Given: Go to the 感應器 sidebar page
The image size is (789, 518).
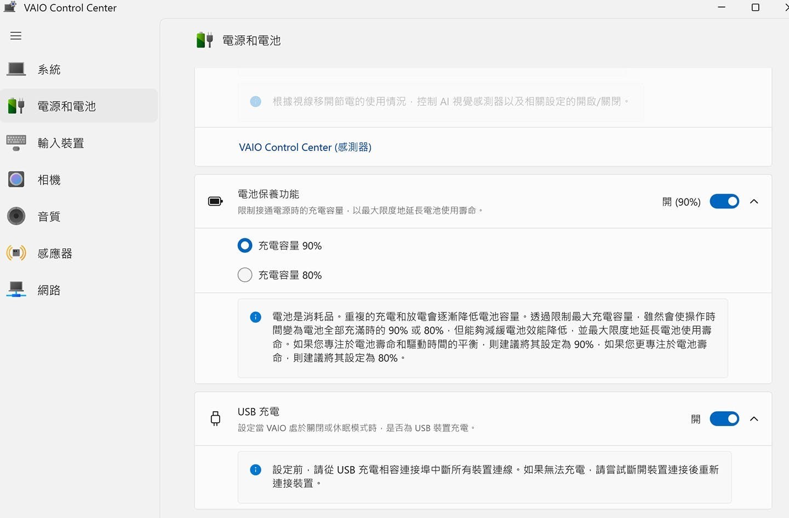Looking at the screenshot, I should tap(55, 253).
